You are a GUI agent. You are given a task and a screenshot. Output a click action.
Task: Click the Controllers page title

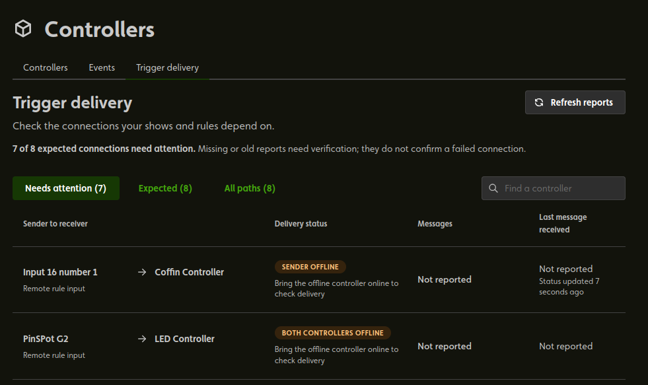(x=100, y=29)
